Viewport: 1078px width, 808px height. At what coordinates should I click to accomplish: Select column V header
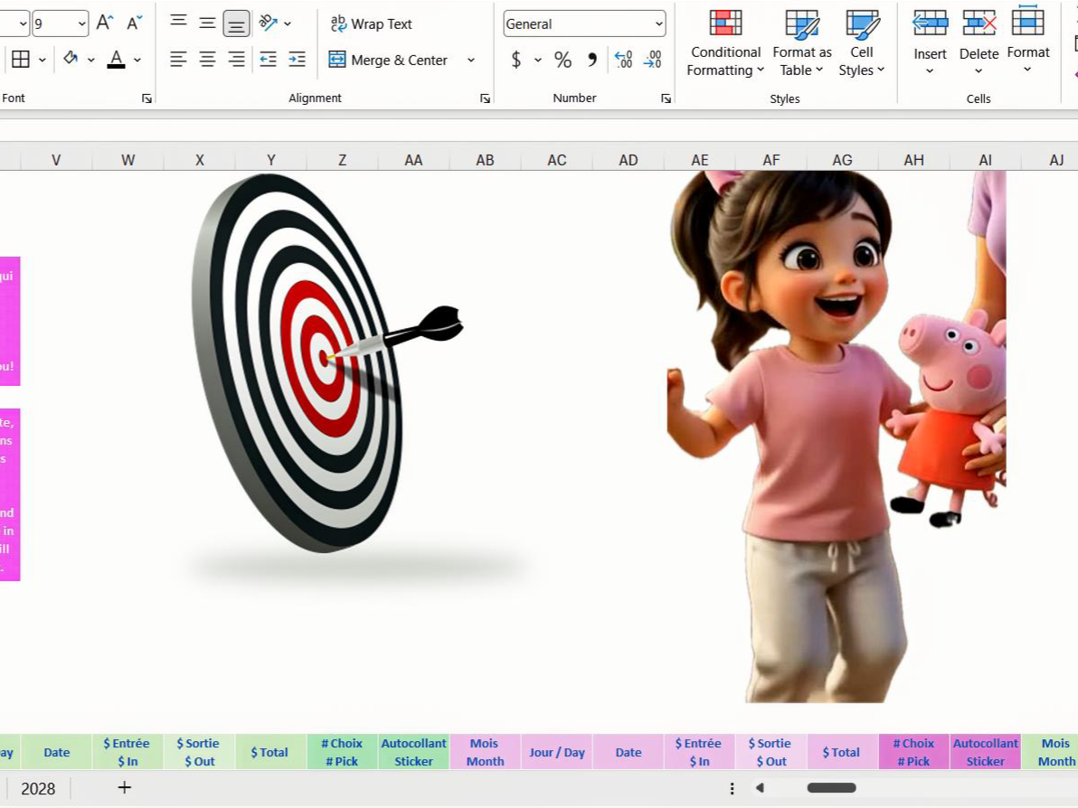pyautogui.click(x=56, y=160)
